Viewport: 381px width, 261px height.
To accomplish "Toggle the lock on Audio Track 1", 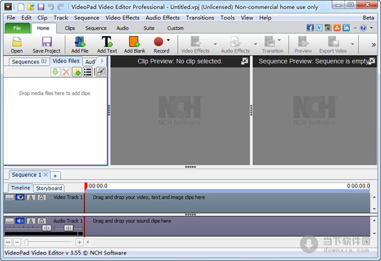I will (41, 221).
